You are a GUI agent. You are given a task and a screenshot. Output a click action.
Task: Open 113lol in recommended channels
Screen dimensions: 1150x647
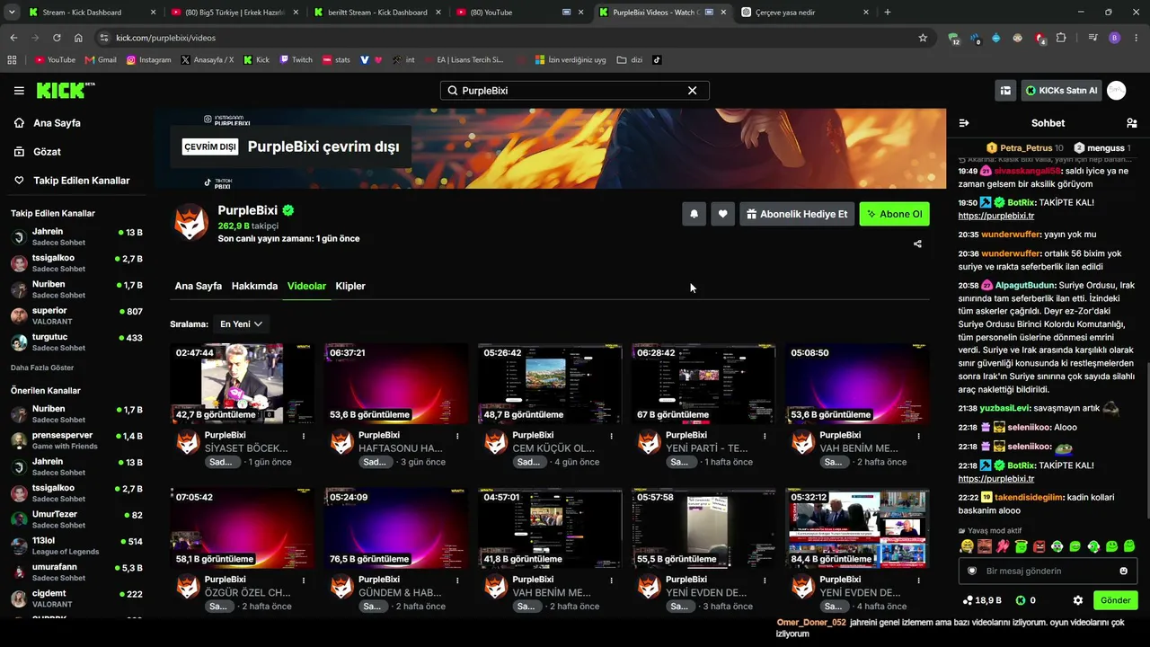click(75, 546)
